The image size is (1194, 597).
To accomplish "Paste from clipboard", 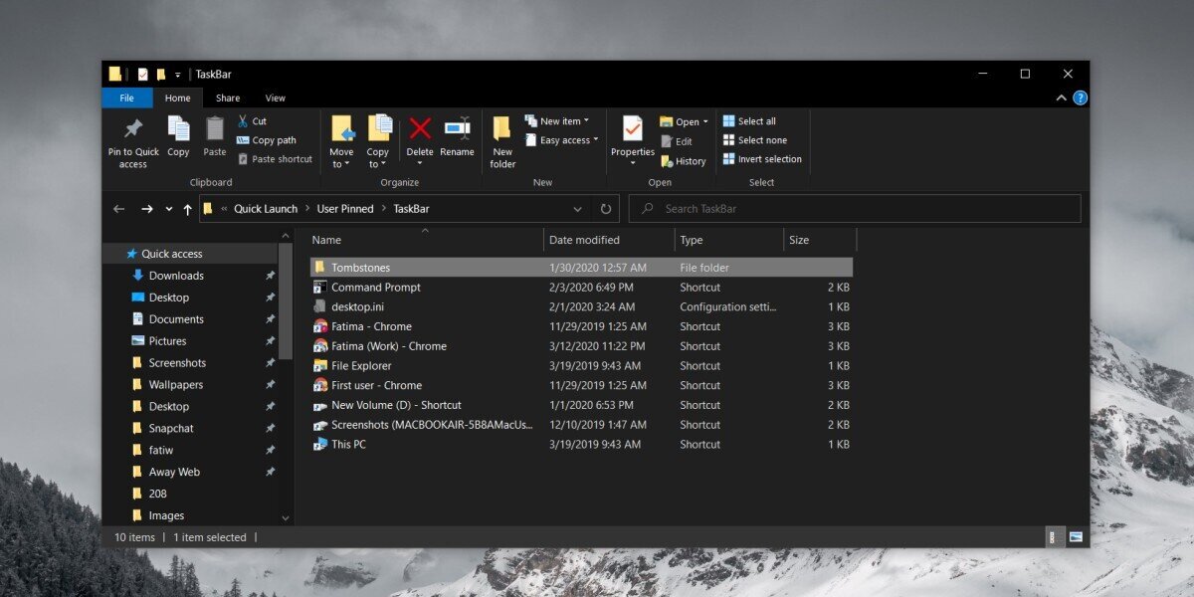I will click(214, 139).
